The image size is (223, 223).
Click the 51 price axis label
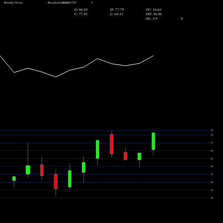click(212, 174)
